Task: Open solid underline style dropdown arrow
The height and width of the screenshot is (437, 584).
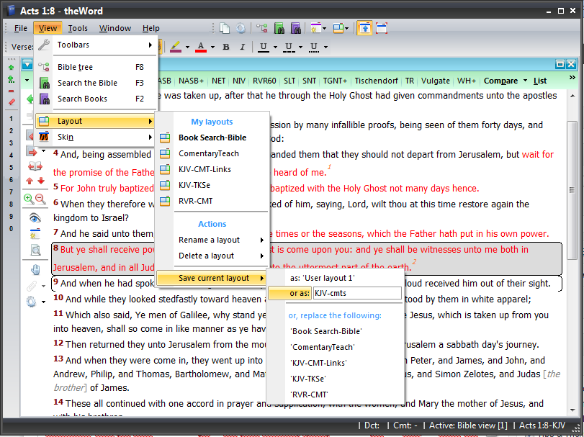Action: click(275, 47)
